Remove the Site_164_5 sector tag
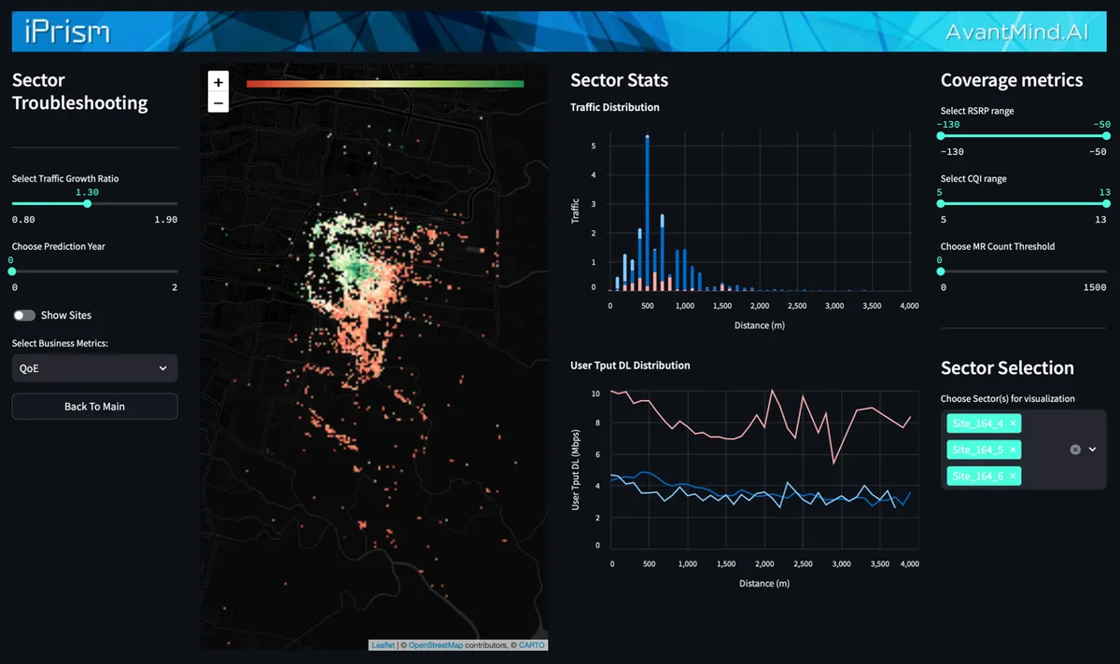This screenshot has width=1120, height=664. tap(1013, 449)
